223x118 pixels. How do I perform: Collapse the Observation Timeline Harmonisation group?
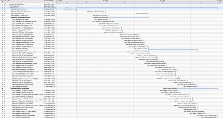[10, 17]
